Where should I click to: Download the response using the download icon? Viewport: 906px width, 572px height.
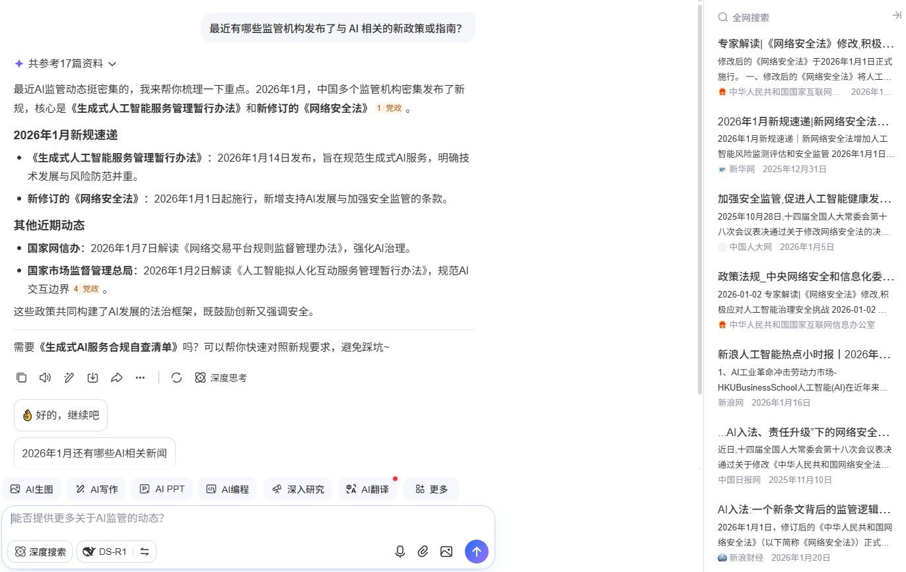92,377
